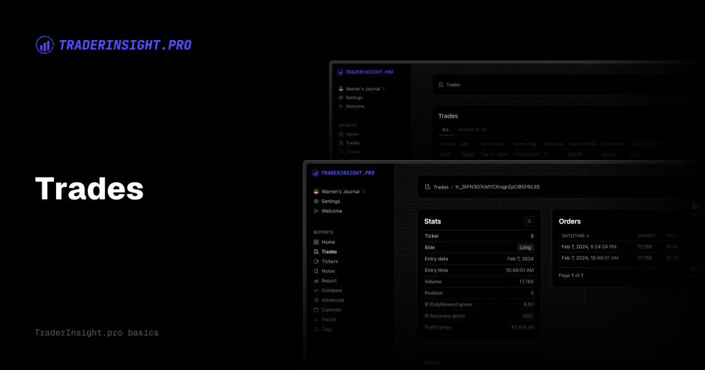This screenshot has width=705, height=370.
Task: Sort orders by the DATE/TIME column header
Action: [575, 236]
